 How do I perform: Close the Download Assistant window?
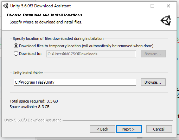[168, 6]
